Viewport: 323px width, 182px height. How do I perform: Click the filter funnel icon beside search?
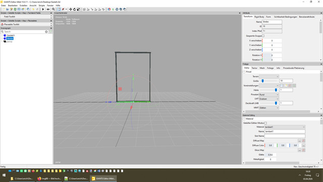click(x=50, y=31)
